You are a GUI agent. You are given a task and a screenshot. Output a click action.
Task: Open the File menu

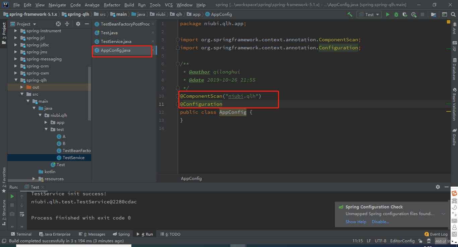(16, 5)
